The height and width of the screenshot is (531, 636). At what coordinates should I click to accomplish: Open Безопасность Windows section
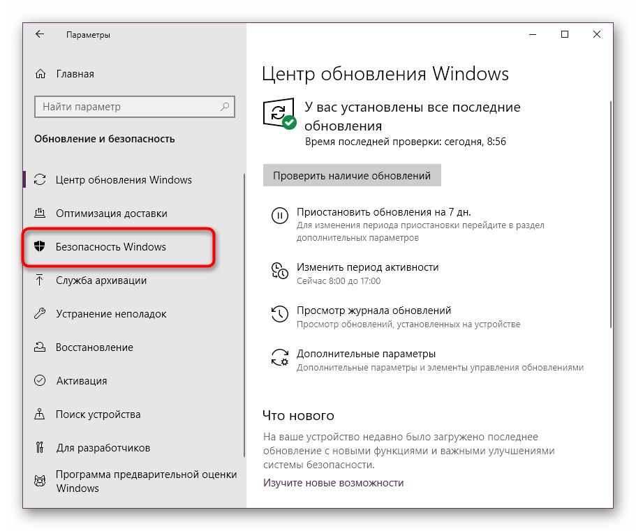(x=111, y=247)
